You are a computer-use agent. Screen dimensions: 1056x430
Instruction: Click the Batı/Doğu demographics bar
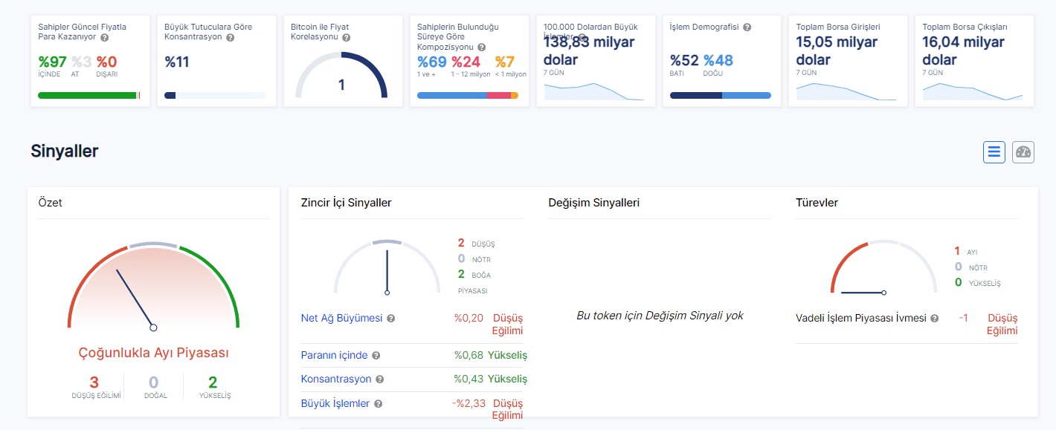click(x=720, y=95)
